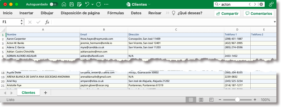Open the Datos ribbon tab
The image size is (281, 107).
136,13
